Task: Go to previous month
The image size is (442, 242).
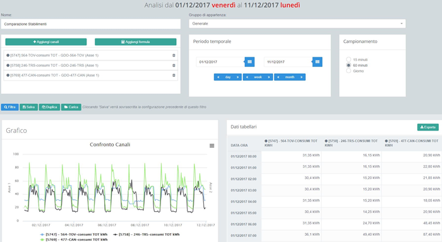Action: [x=278, y=77]
